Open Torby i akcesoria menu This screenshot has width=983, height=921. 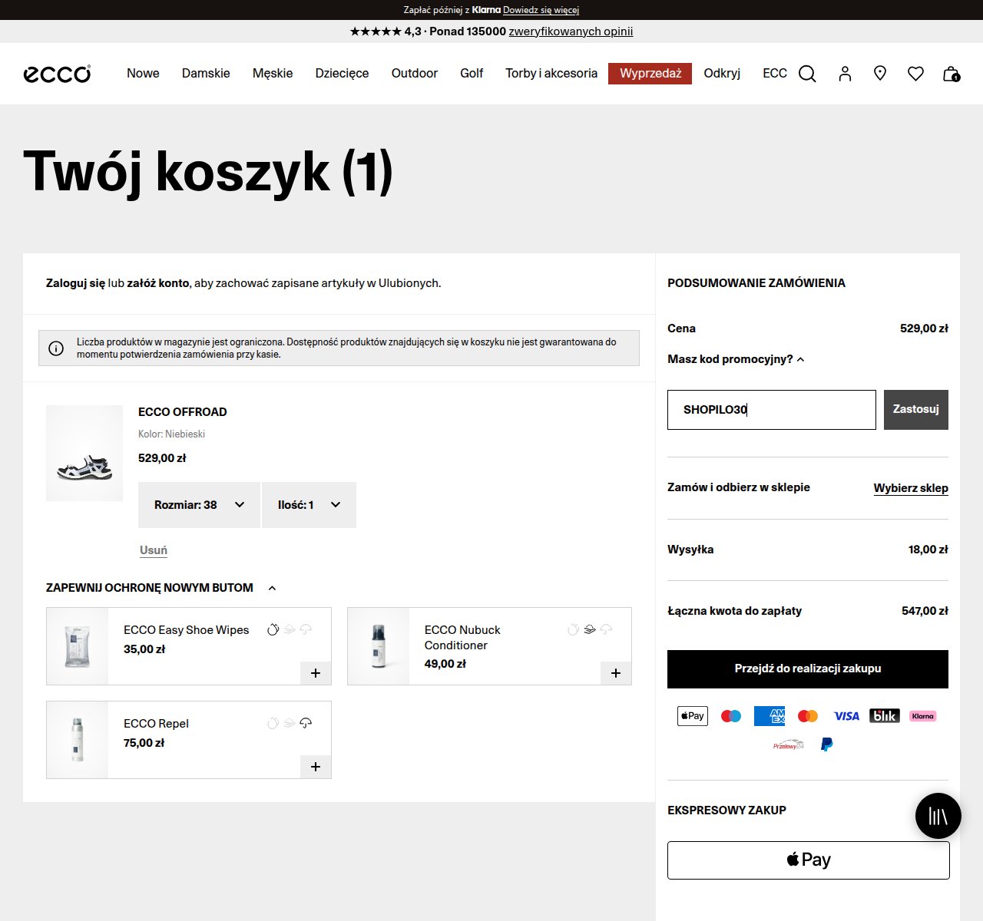[551, 74]
